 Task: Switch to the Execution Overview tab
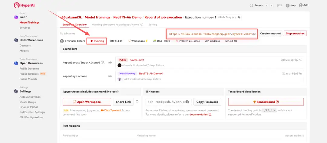pyautogui.click(x=74, y=24)
